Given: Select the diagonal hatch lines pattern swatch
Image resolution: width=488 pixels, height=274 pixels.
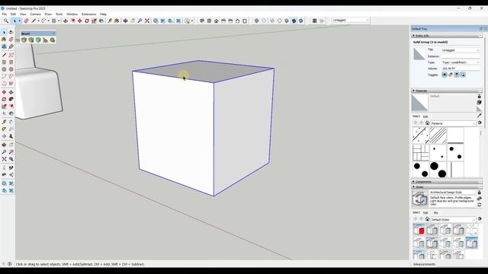Looking at the screenshot, I should coord(438,135).
